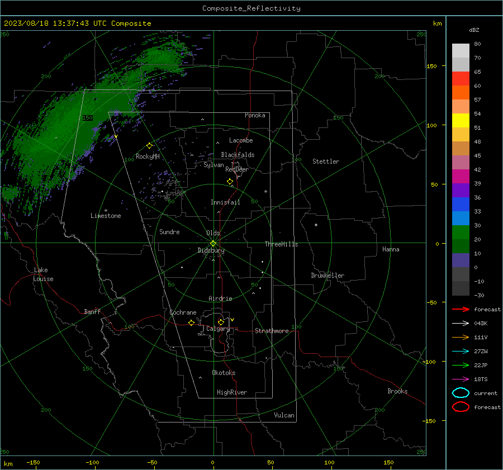Screen dimensions: 503x470
Task: Select the red 65 dBZ color swatch
Action: click(x=461, y=78)
